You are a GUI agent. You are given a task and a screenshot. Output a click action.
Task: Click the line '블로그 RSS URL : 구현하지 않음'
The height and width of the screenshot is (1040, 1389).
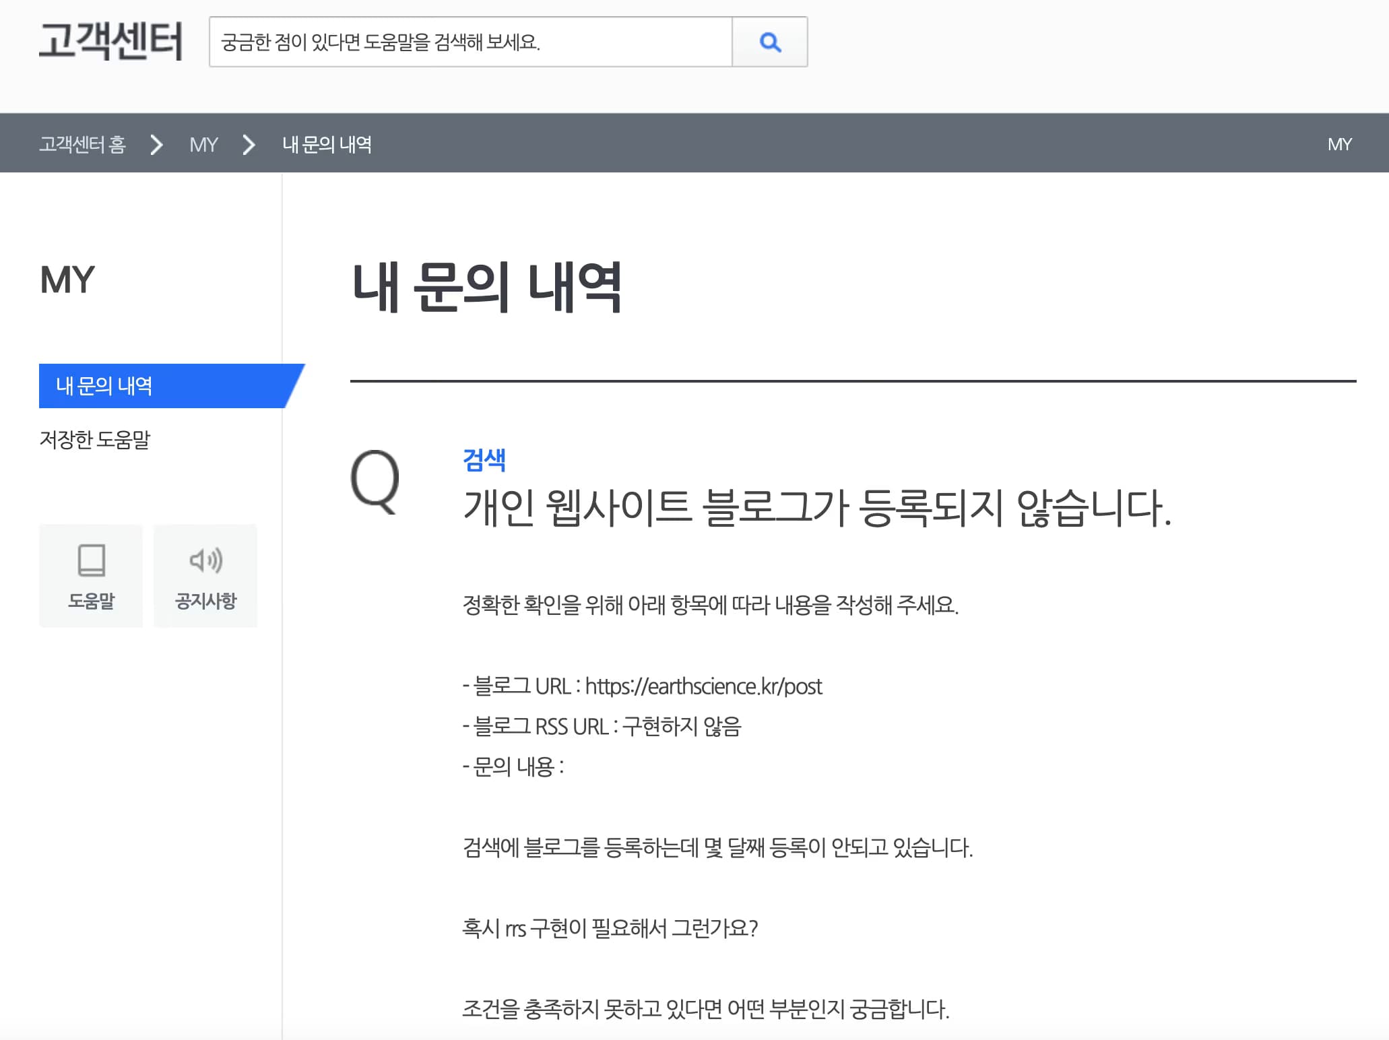602,726
